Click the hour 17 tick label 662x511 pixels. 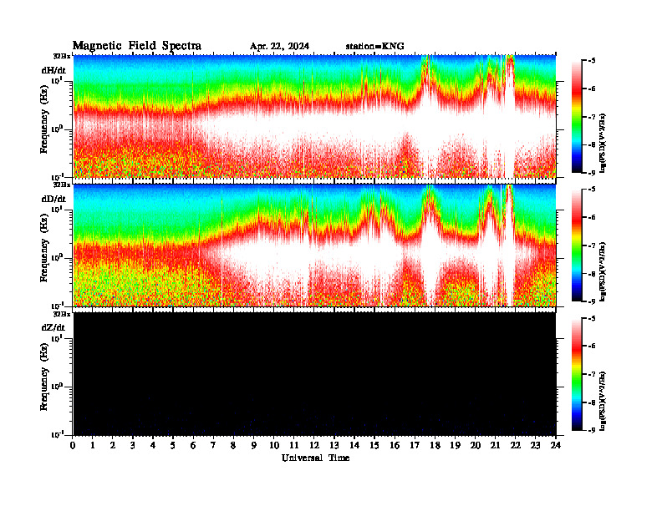click(x=415, y=446)
